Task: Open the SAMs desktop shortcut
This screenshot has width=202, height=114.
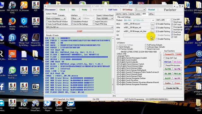Action: point(36,72)
